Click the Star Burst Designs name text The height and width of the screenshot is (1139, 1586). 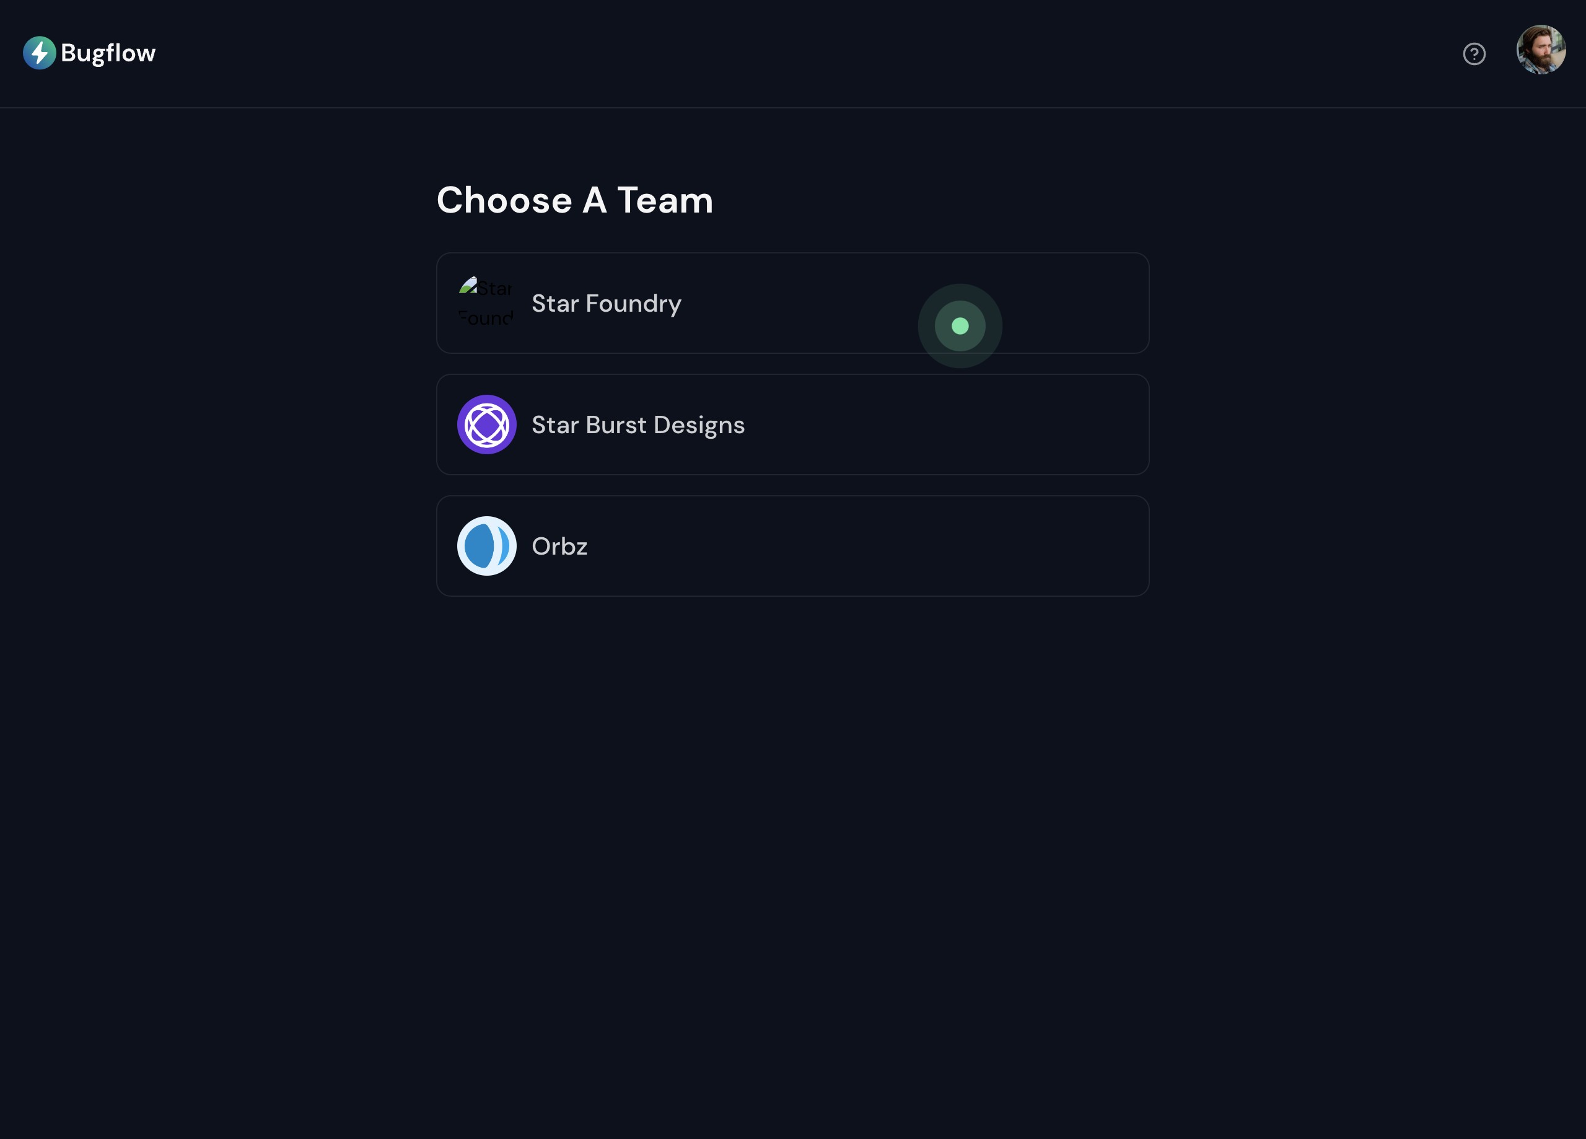tap(637, 424)
